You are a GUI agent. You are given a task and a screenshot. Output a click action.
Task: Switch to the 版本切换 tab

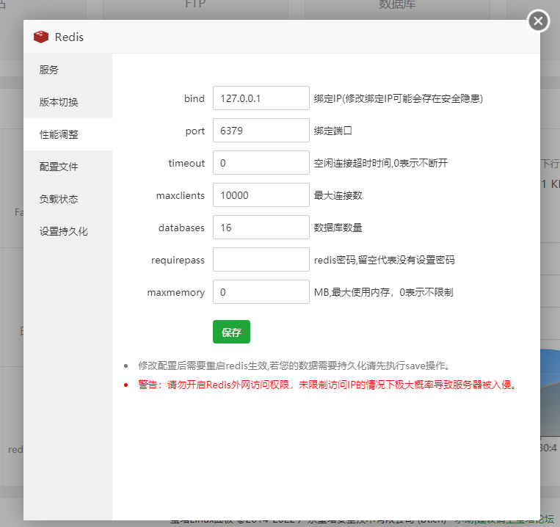(x=68, y=102)
